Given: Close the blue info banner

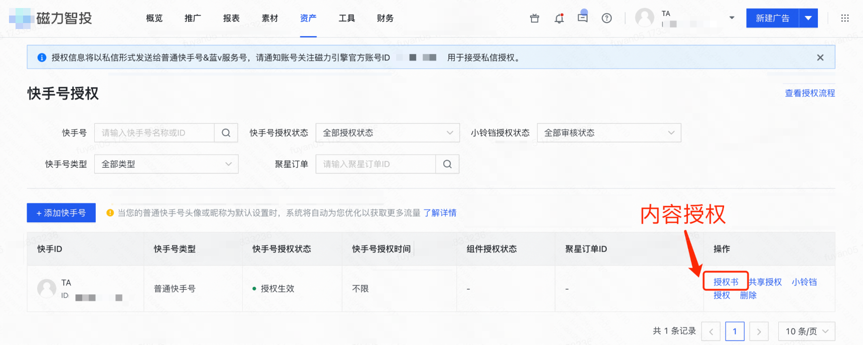Looking at the screenshot, I should (x=820, y=58).
